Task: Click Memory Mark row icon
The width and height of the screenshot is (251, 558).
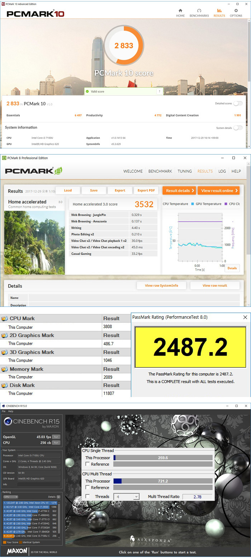Action: [4, 369]
